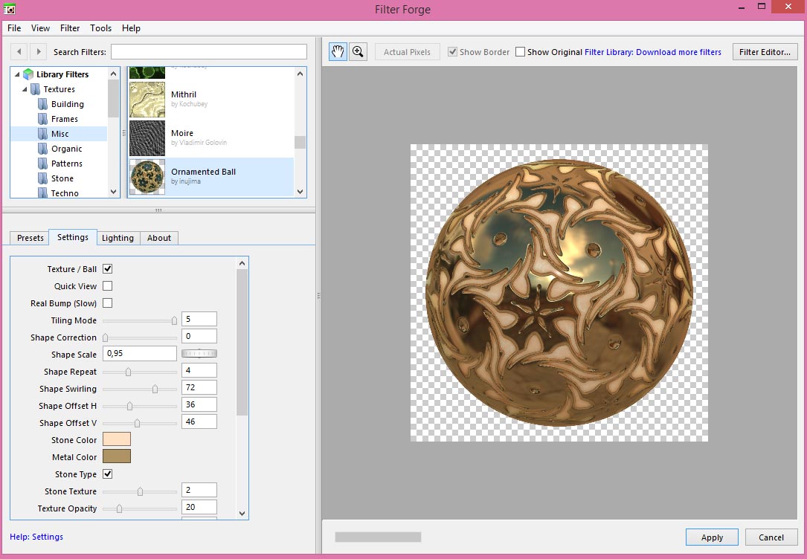Image resolution: width=807 pixels, height=559 pixels.
Task: Disable the Texture / Ball checkbox
Action: (x=108, y=269)
